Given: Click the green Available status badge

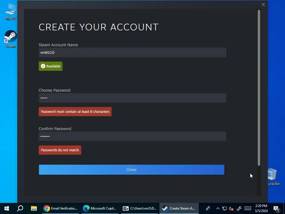Looking at the screenshot, I should pyautogui.click(x=51, y=66).
